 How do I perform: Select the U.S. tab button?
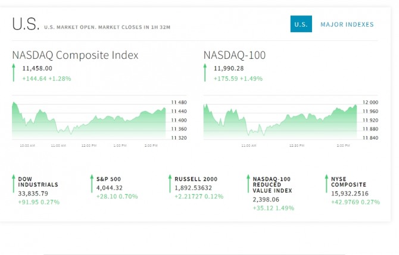pos(301,24)
